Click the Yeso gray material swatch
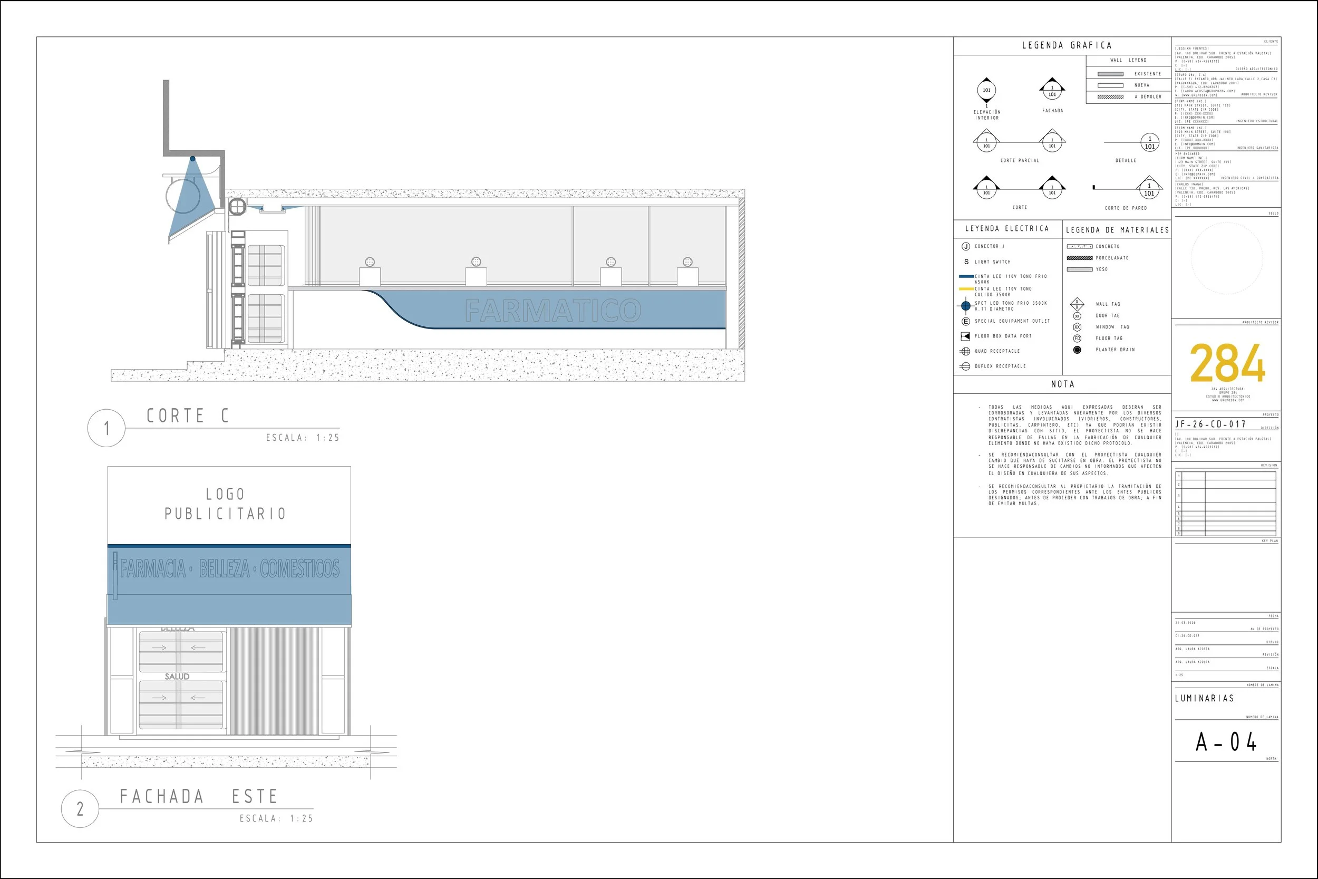 1079,269
